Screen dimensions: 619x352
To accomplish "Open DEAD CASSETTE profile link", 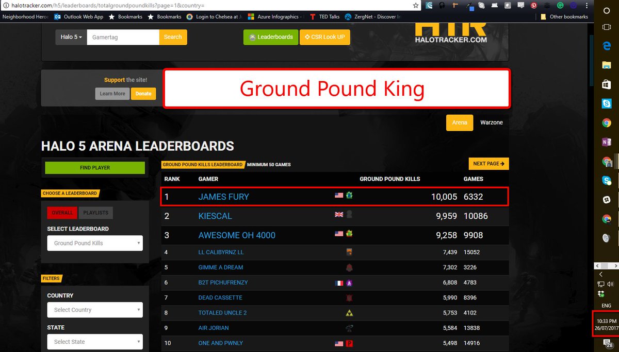I will click(220, 297).
